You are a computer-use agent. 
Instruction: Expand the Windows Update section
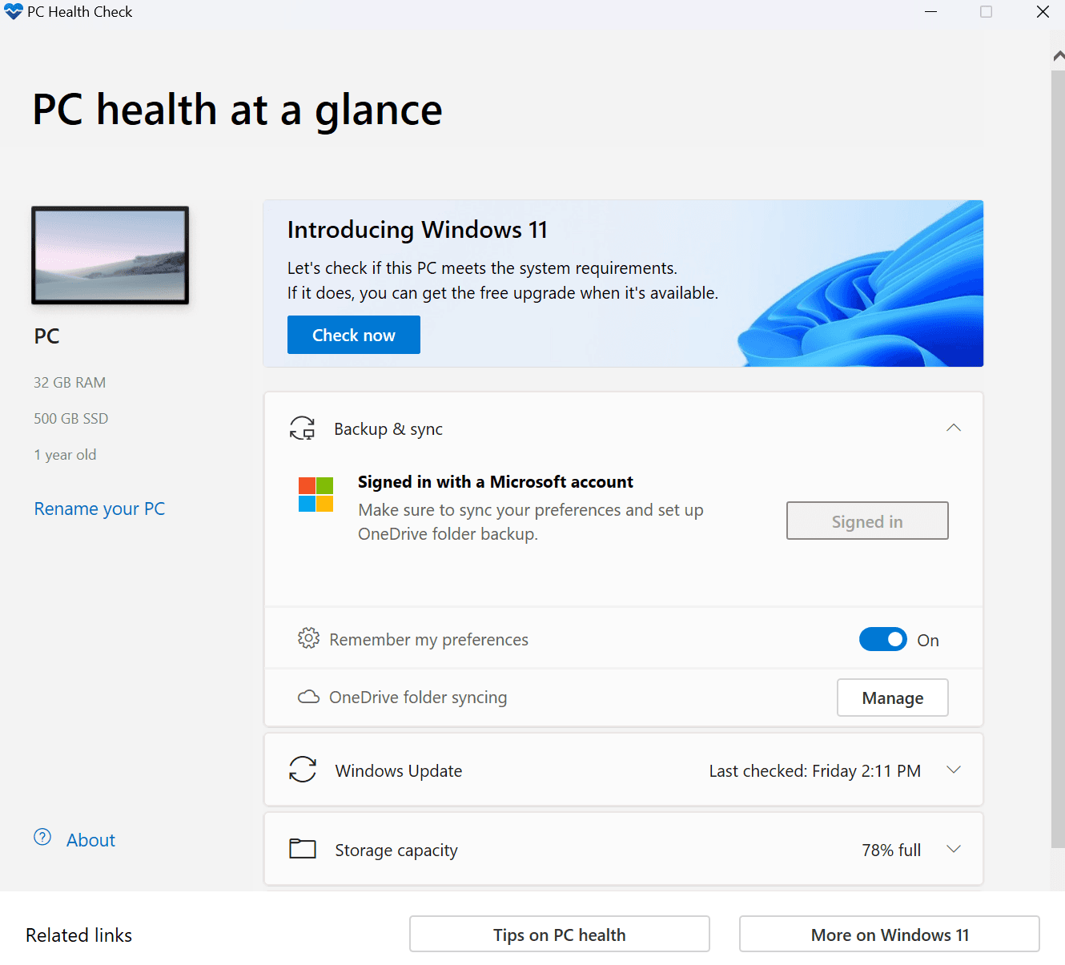point(953,770)
